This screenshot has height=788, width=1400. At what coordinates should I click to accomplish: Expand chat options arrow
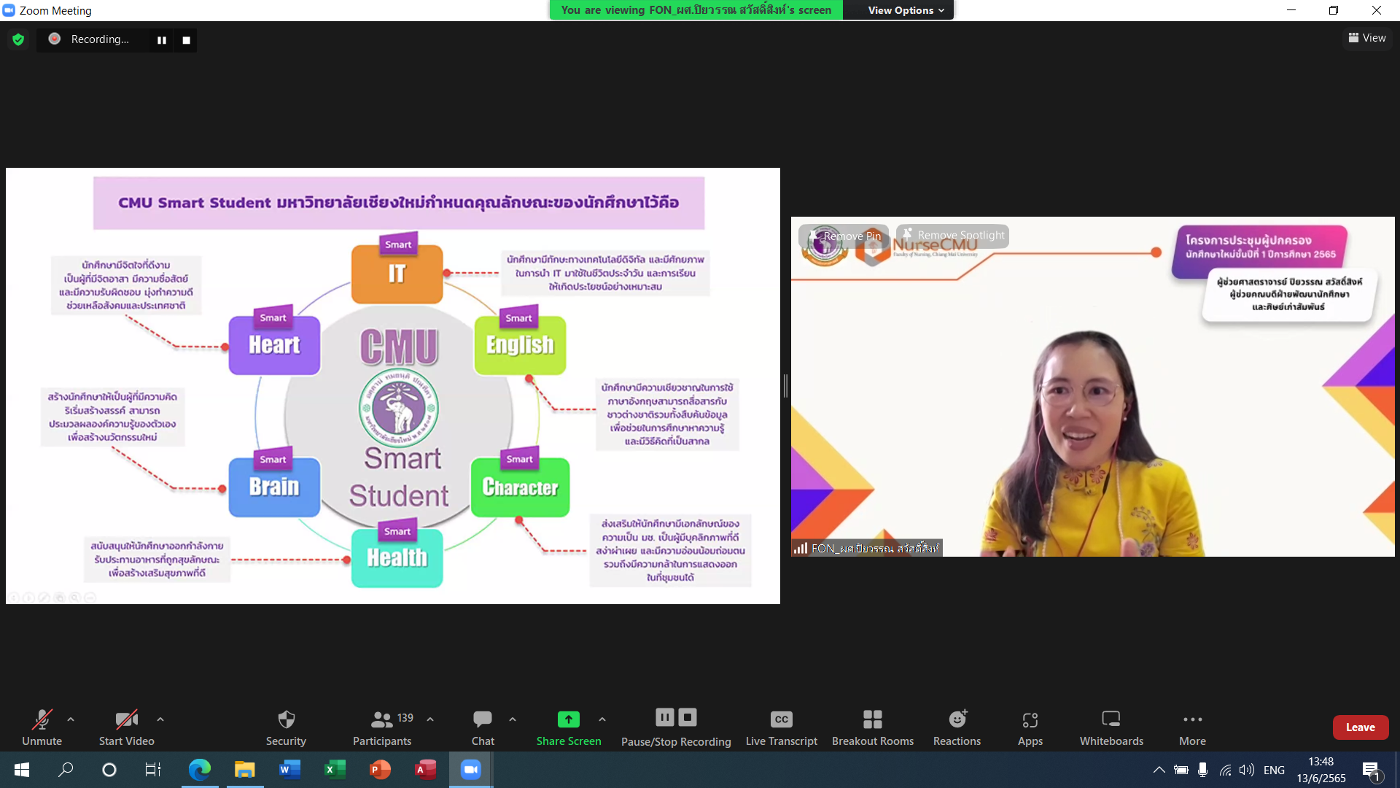(x=513, y=719)
